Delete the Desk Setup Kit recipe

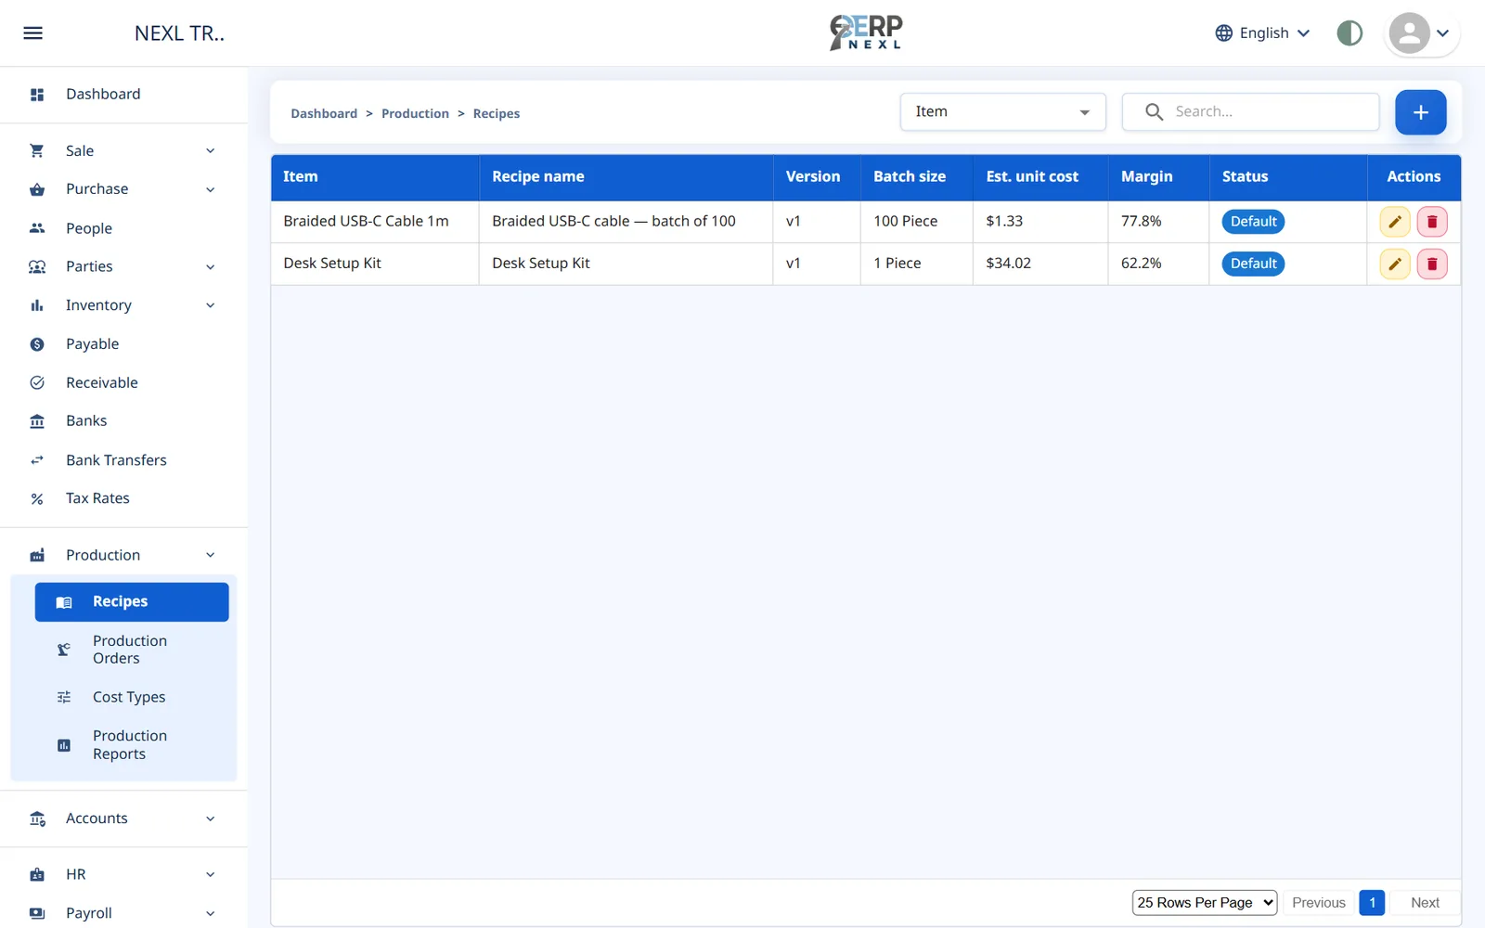[1432, 264]
